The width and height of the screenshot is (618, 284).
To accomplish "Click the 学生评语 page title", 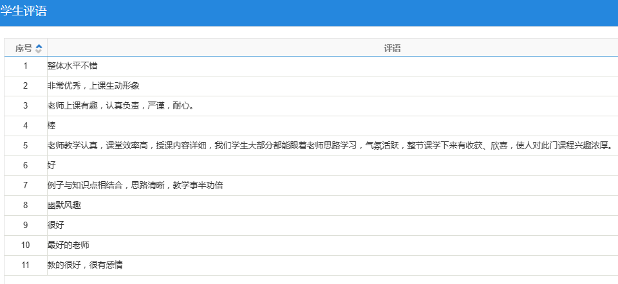I will coord(24,11).
